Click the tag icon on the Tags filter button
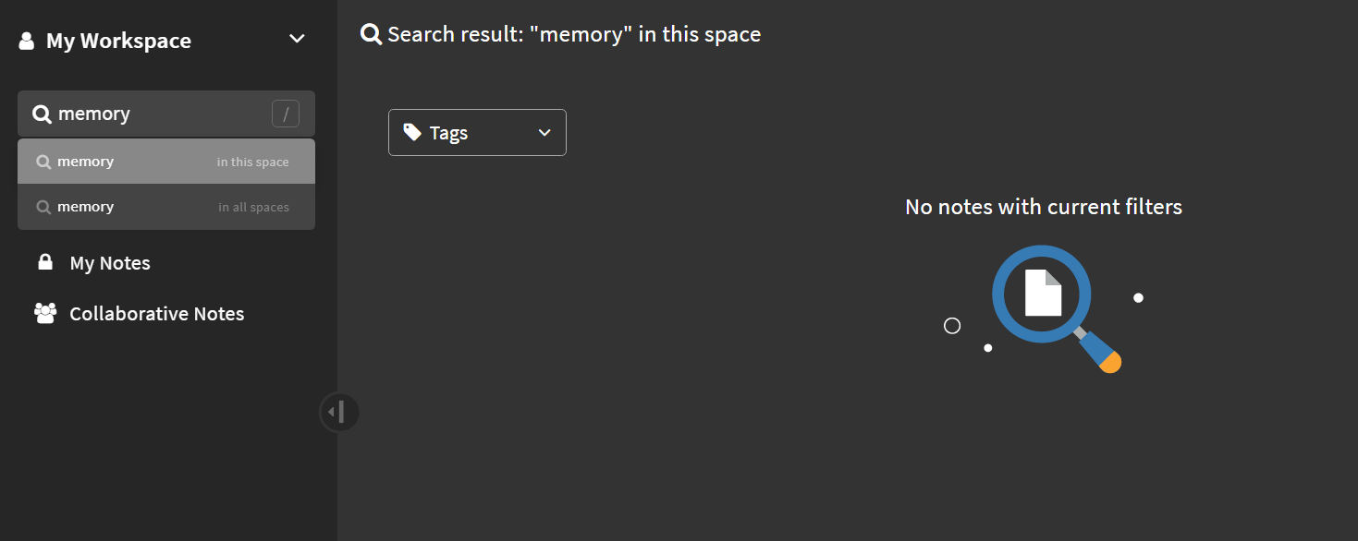Screen dimensions: 1358x541 413,132
